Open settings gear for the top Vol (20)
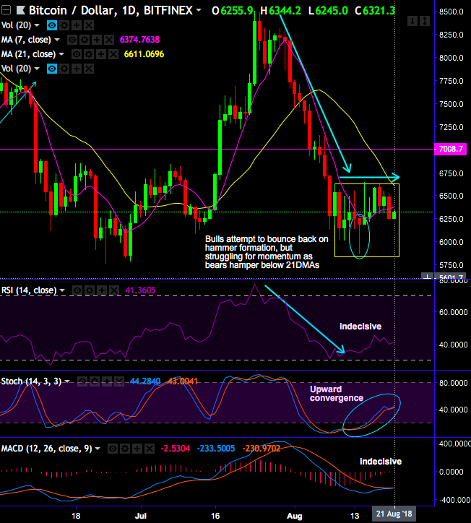 pos(64,25)
